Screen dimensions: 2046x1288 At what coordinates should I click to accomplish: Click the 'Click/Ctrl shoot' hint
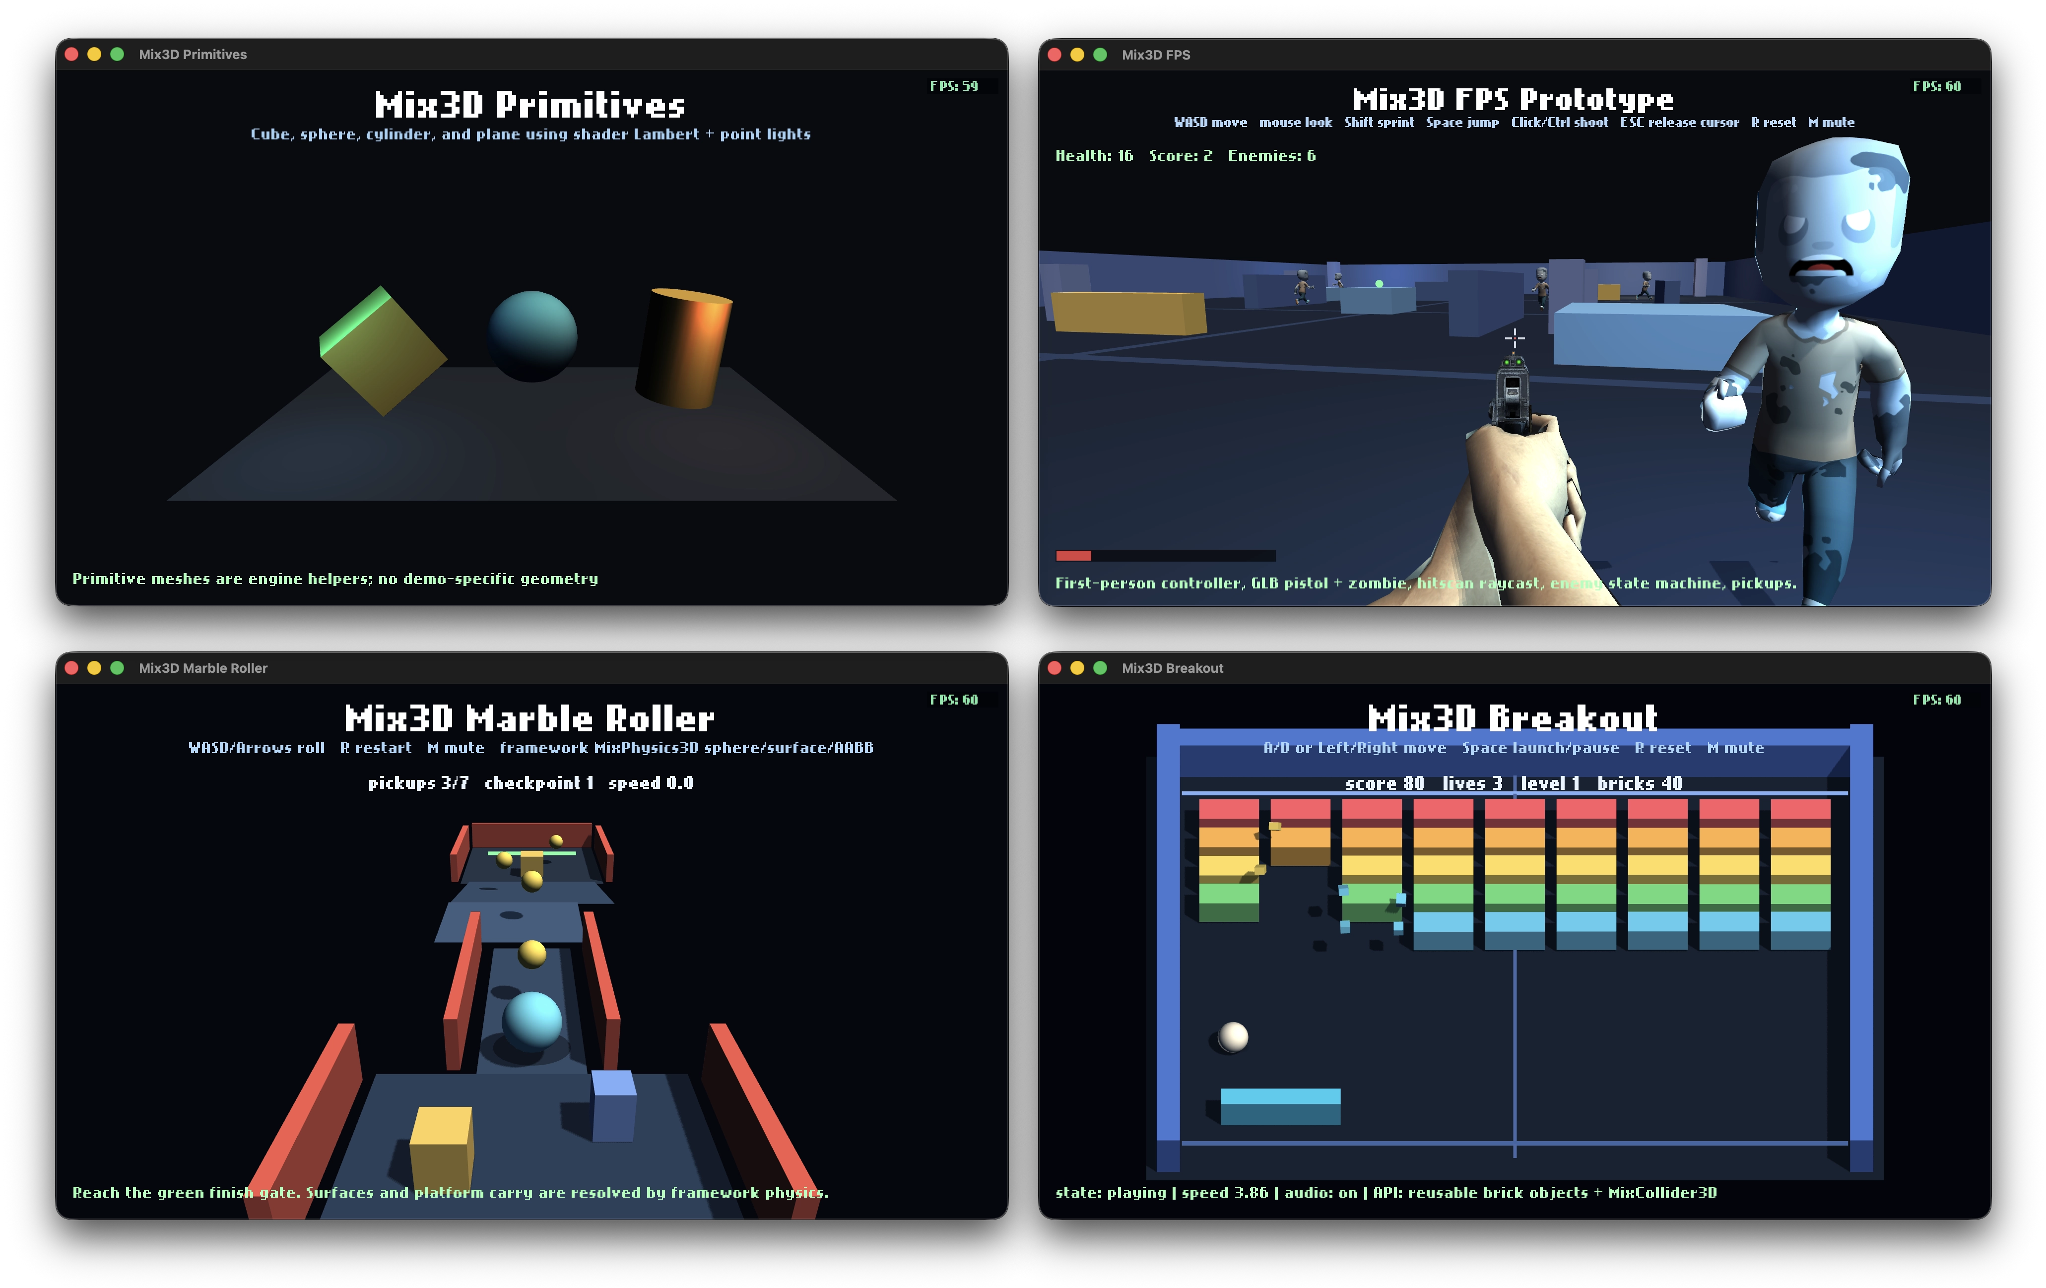tap(1559, 123)
